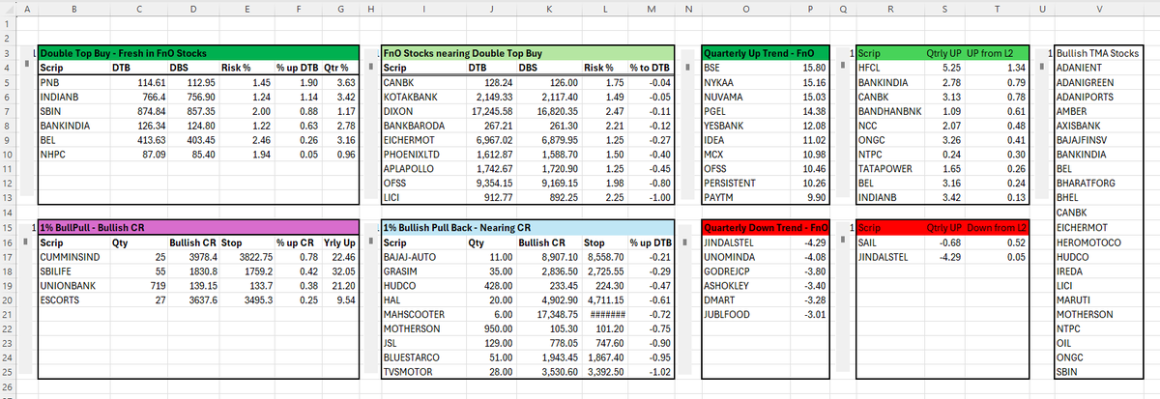Click the PHOENIXLTD scrip cell
The width and height of the screenshot is (1160, 399).
tap(423, 155)
